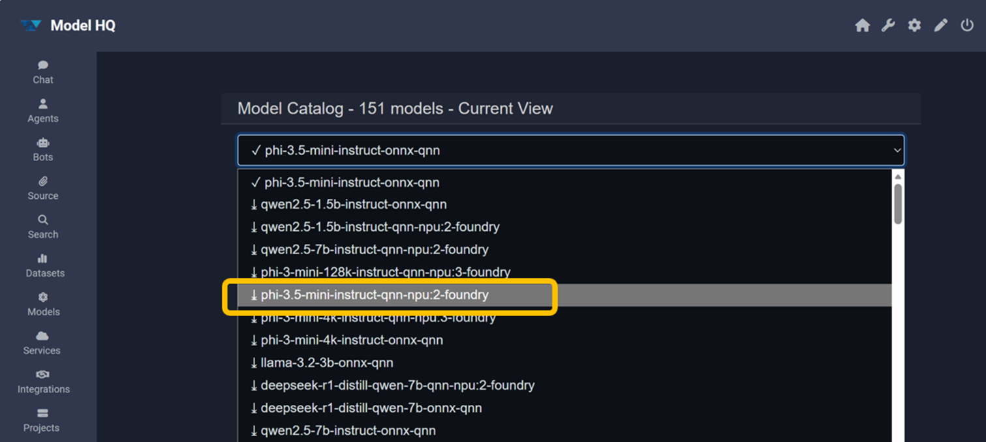This screenshot has width=986, height=442.
Task: Click the Model HQ logo
Action: tap(67, 25)
